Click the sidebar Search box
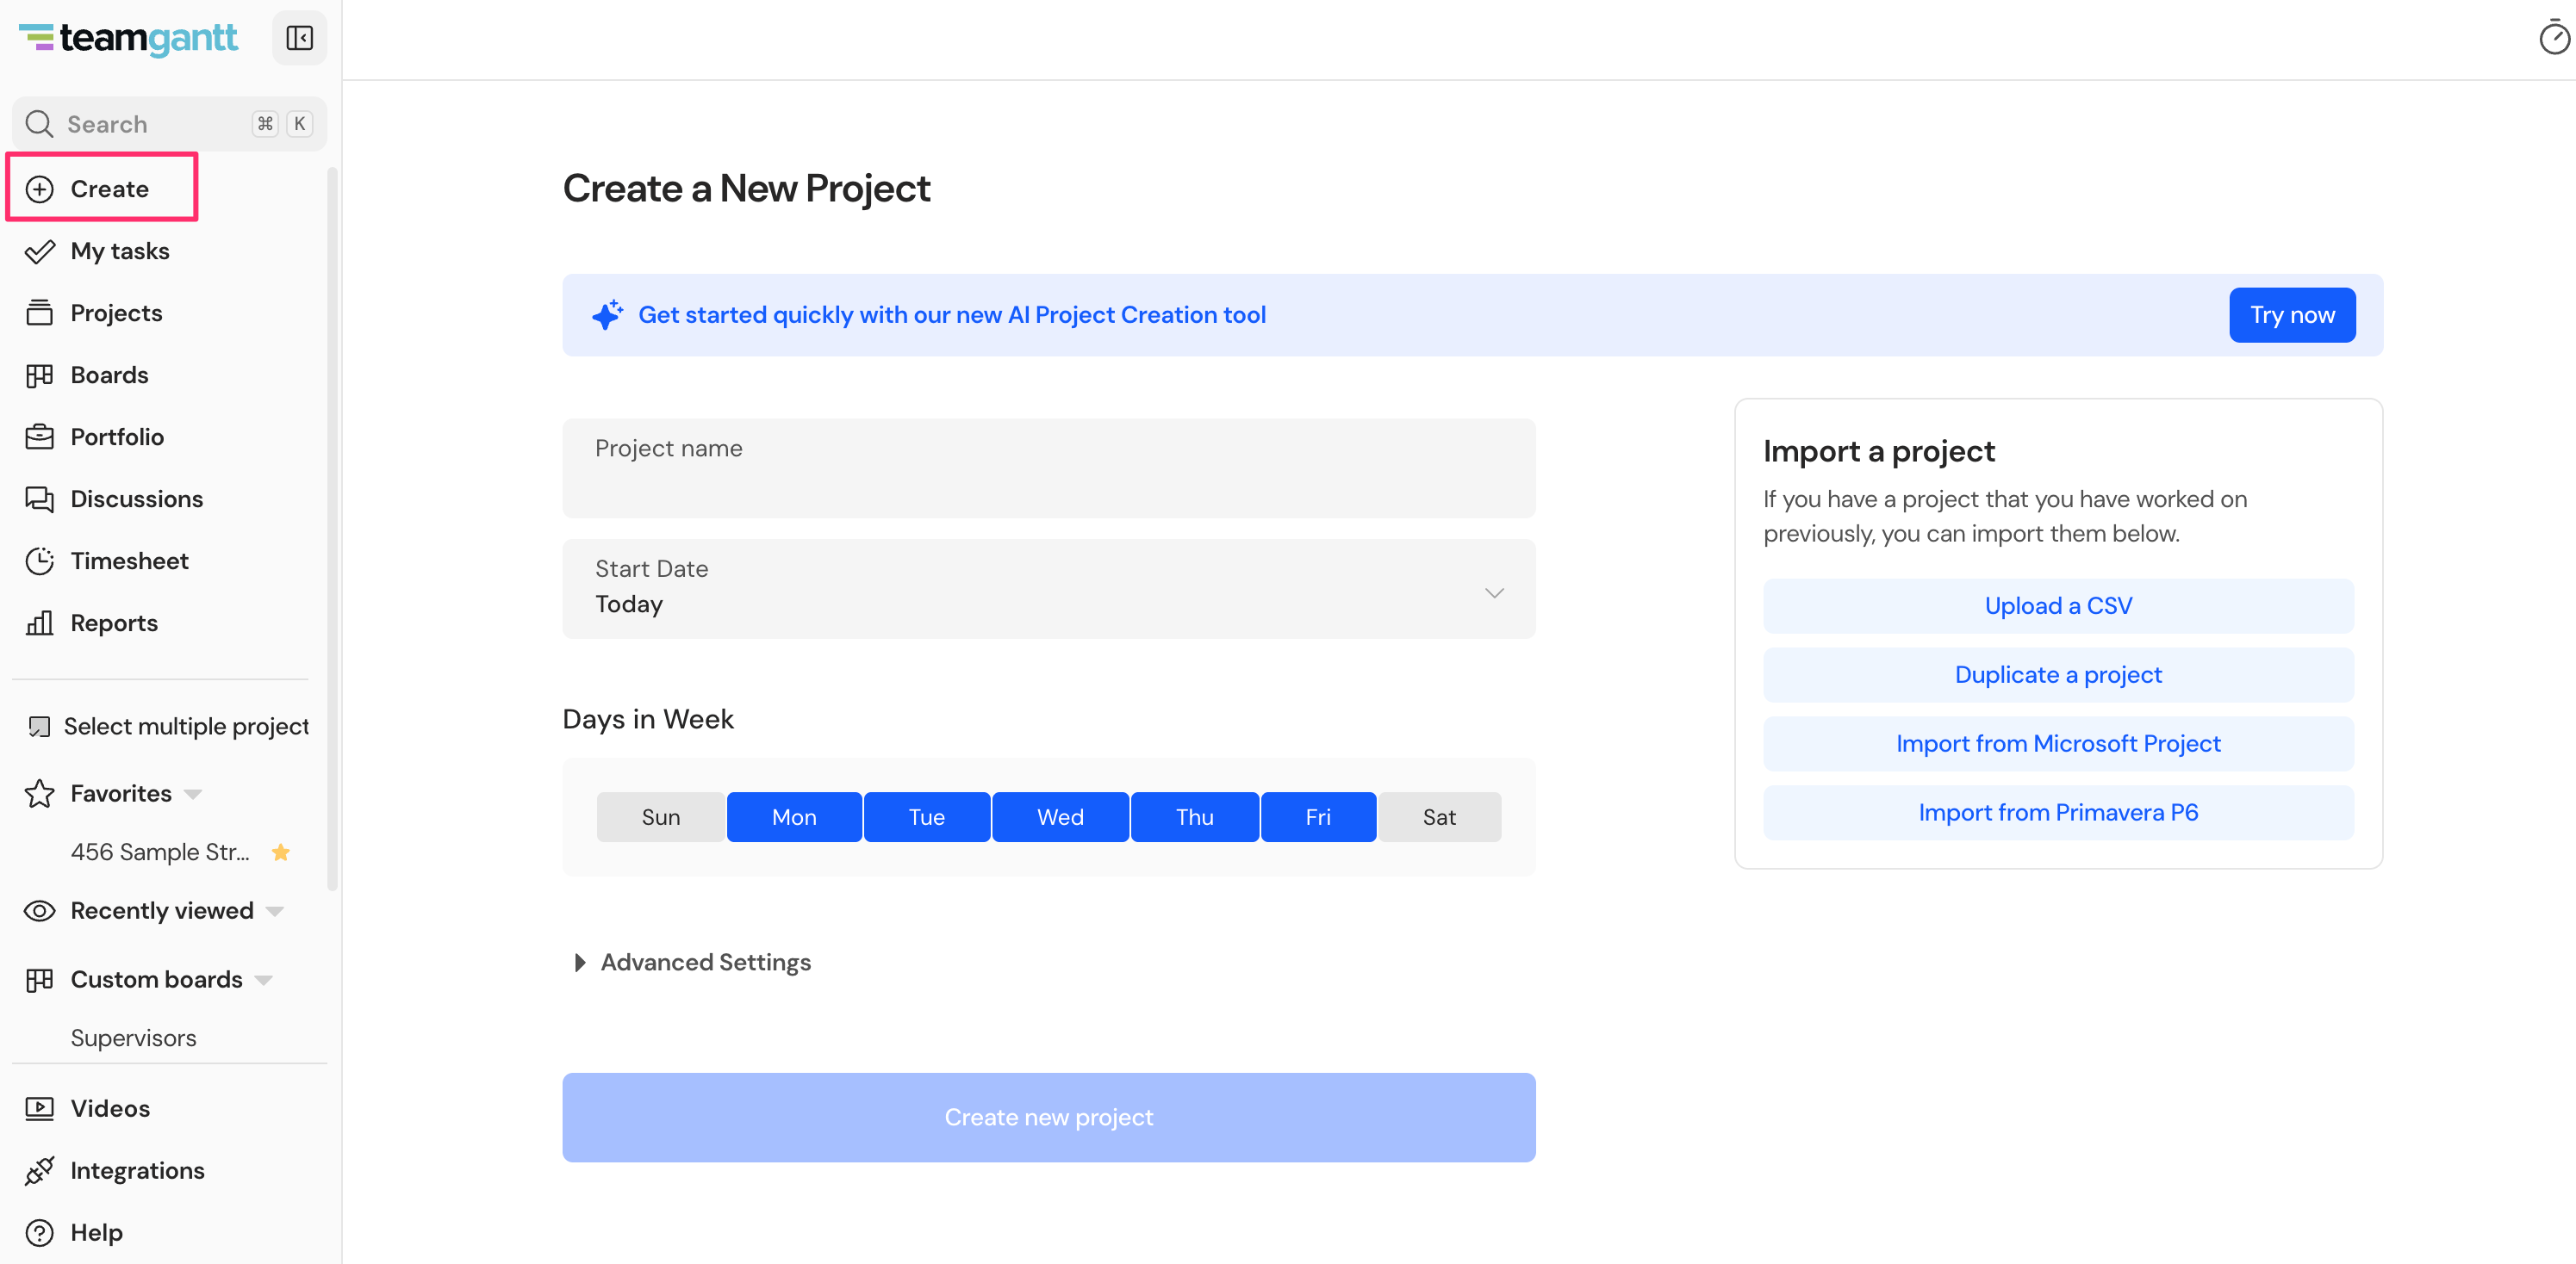Image resolution: width=2576 pixels, height=1264 pixels. click(169, 124)
